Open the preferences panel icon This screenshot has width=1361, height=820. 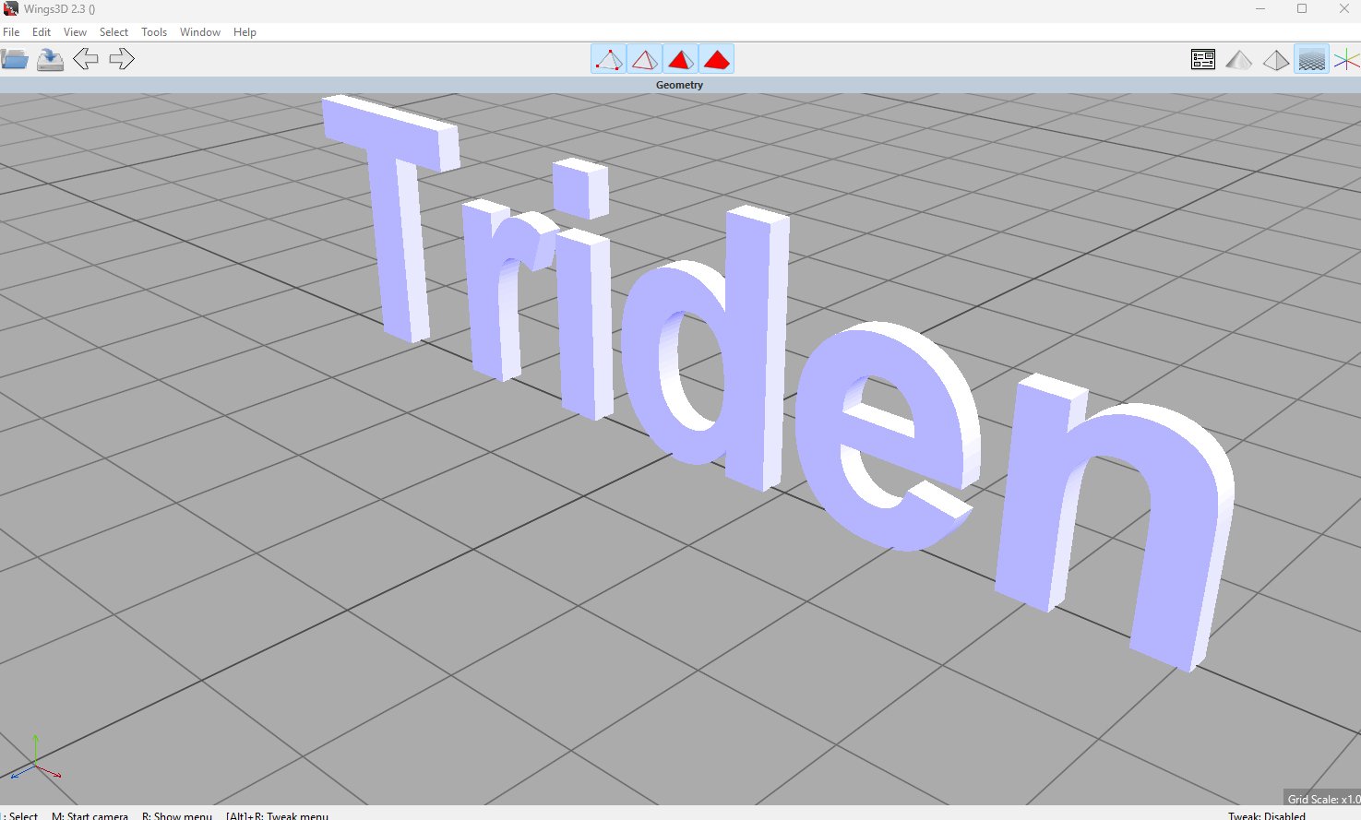click(x=1202, y=60)
